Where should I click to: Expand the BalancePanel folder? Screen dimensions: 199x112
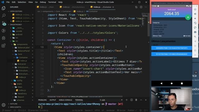point(24,51)
